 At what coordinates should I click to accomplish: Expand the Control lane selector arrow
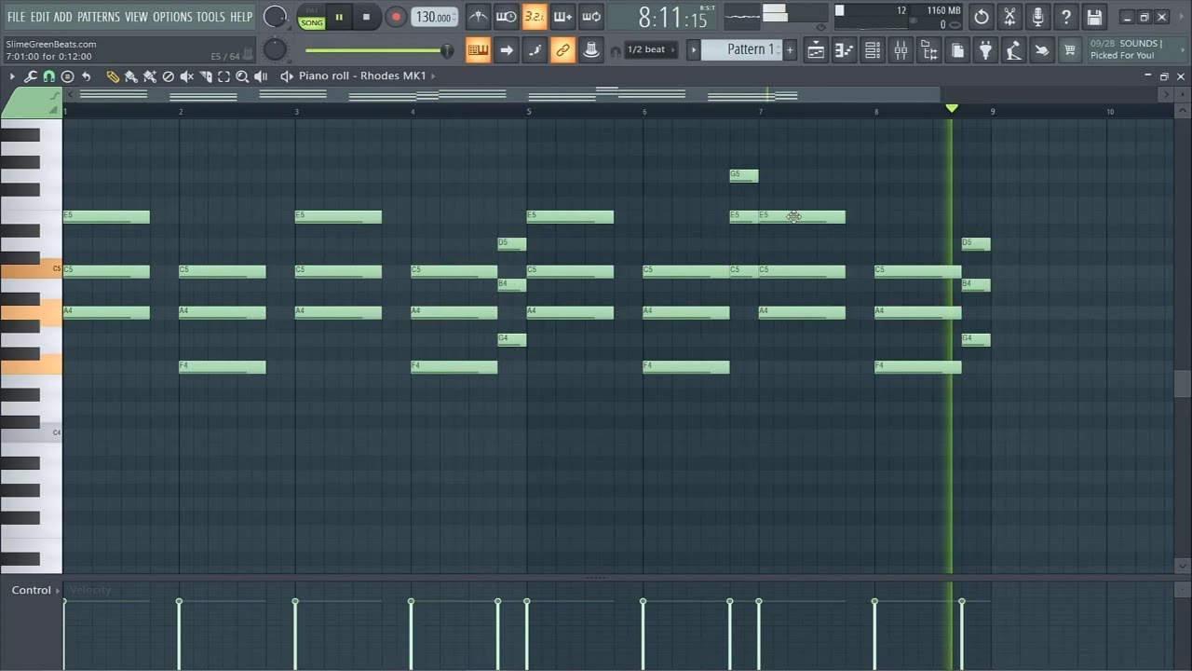pos(58,590)
